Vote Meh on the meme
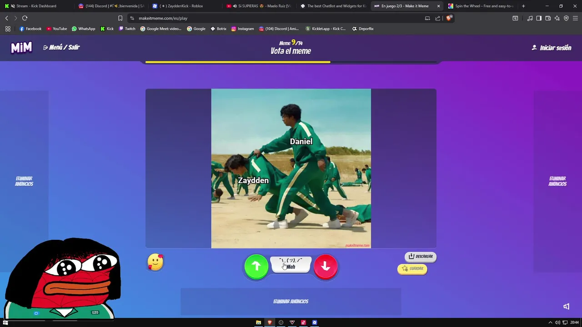This screenshot has width=582, height=327. click(291, 264)
